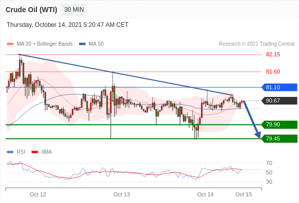Click the Research © 2021 Trading Central text

pos(256,44)
